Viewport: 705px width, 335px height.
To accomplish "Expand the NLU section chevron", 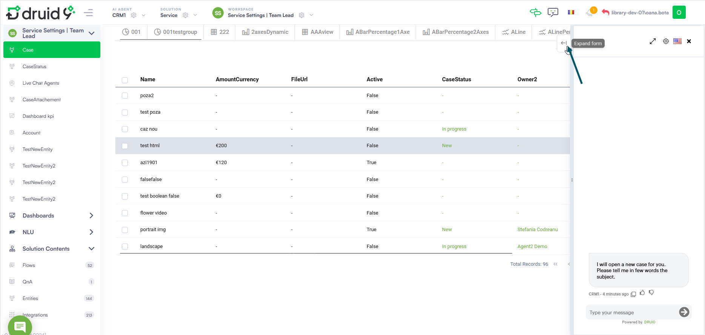I will click(91, 232).
